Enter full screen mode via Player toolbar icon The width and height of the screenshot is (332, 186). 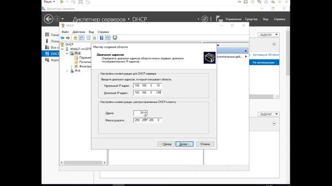pyautogui.click(x=80, y=2)
